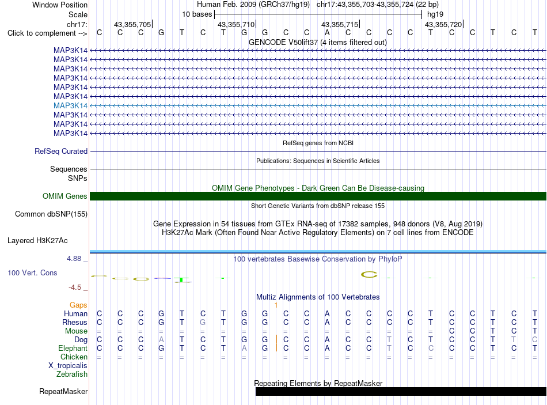Open the 'H3K27Ac Mark' ENCODE track title

[318, 233]
